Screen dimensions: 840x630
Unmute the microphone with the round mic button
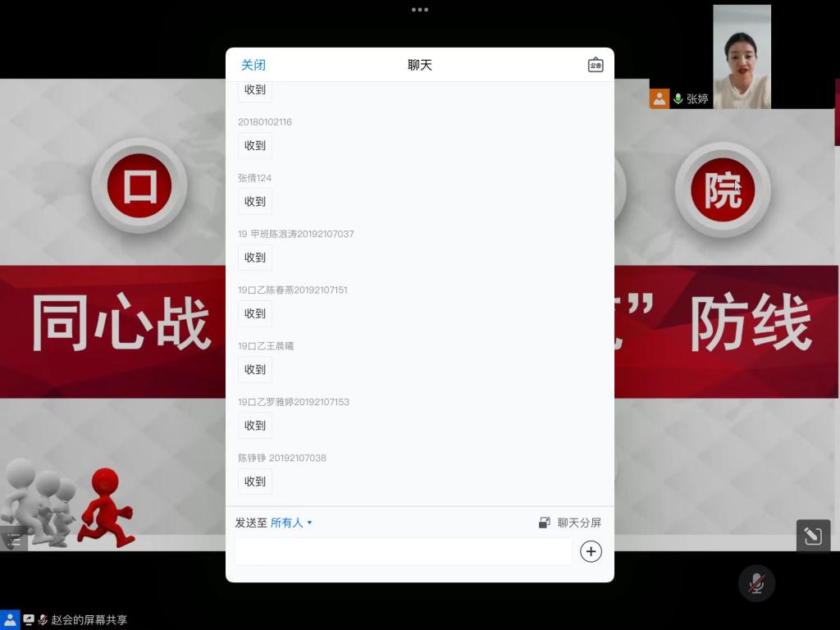pyautogui.click(x=756, y=583)
